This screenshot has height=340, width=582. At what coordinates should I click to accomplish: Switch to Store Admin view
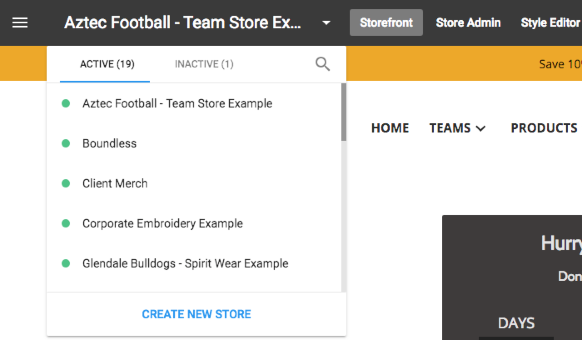[468, 22]
